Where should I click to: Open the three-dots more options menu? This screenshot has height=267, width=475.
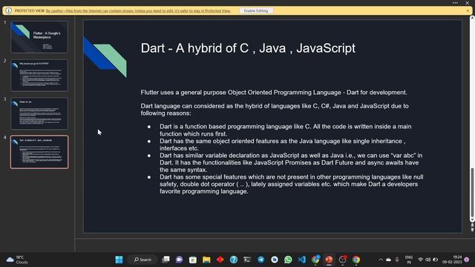(x=455, y=3)
